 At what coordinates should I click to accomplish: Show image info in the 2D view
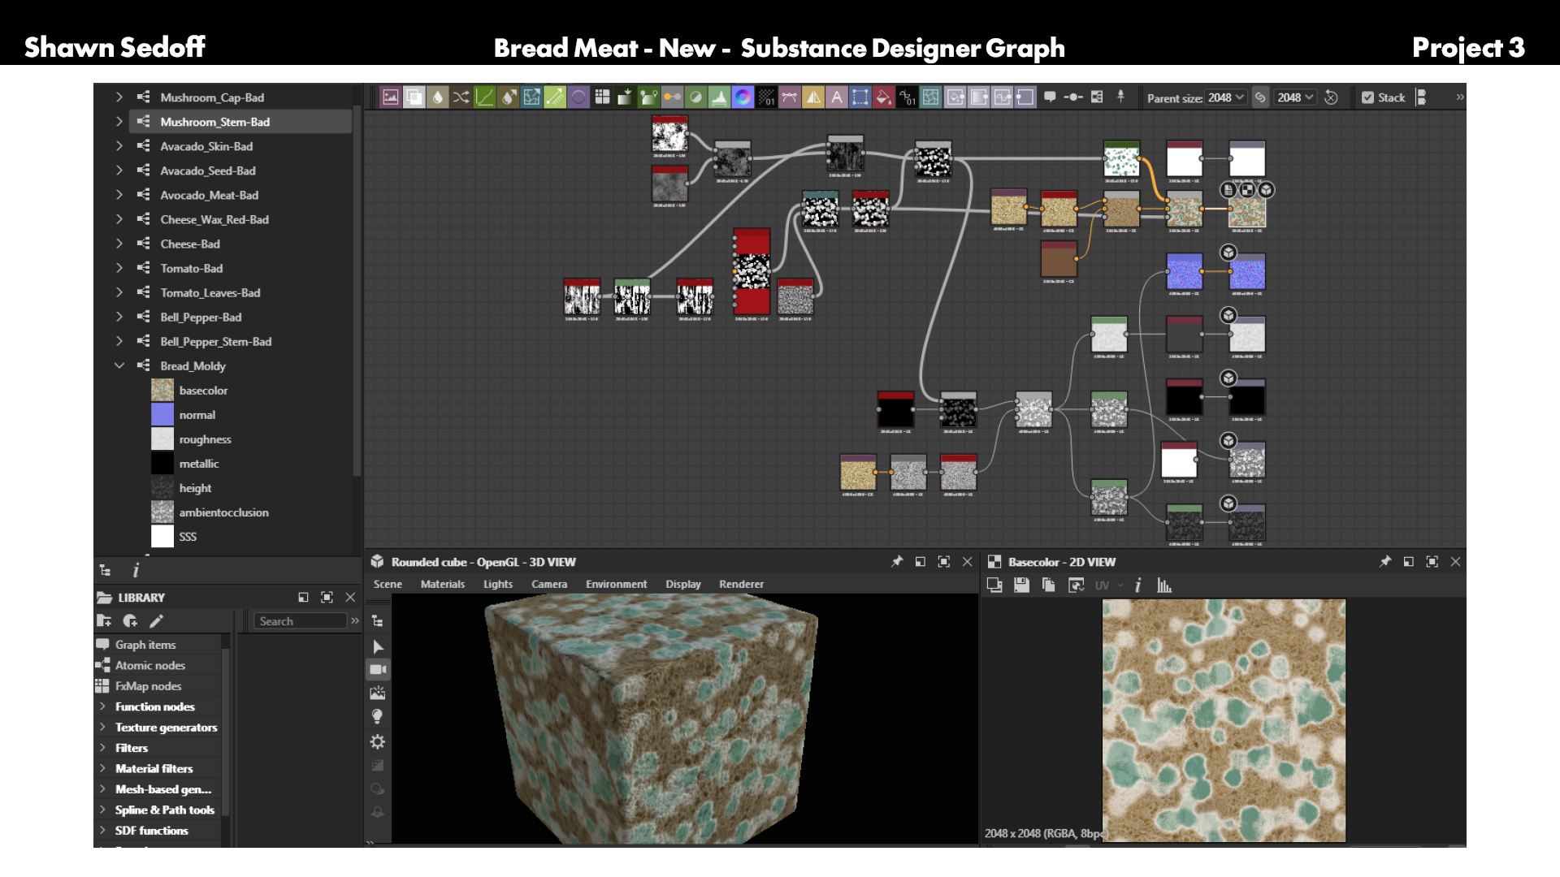click(x=1138, y=585)
